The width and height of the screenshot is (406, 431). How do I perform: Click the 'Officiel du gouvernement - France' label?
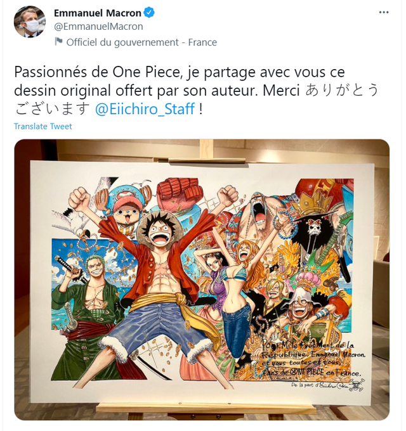tap(141, 42)
